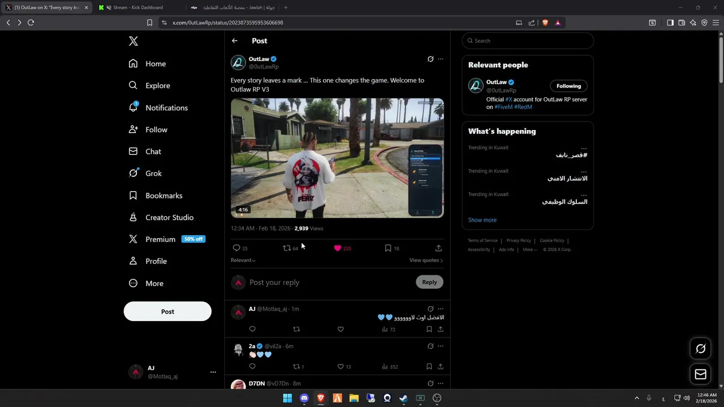The image size is (724, 407).
Task: Open #RedM hashtag link
Action: (x=523, y=107)
